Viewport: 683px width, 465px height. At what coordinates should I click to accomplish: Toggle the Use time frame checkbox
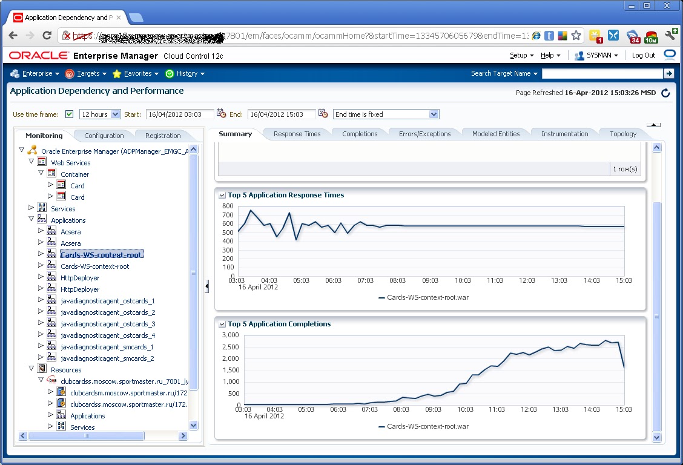[x=69, y=114]
